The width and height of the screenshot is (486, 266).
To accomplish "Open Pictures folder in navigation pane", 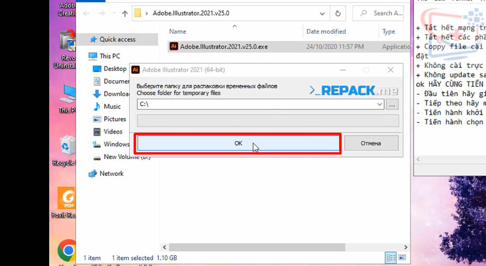I will [114, 119].
